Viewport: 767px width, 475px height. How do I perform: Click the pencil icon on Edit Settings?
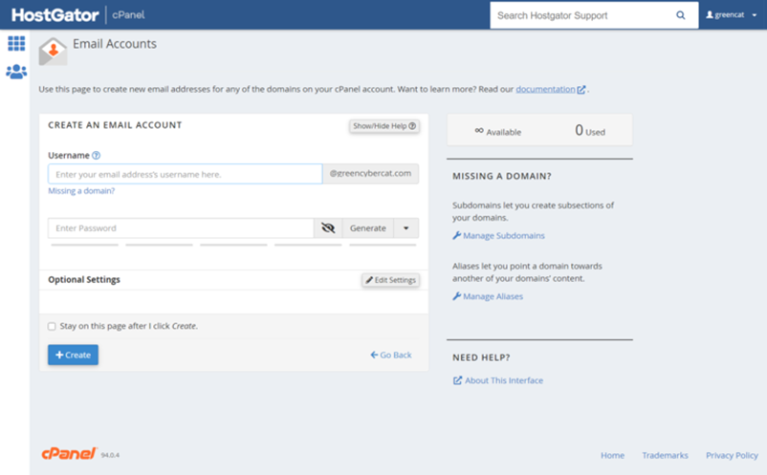369,280
